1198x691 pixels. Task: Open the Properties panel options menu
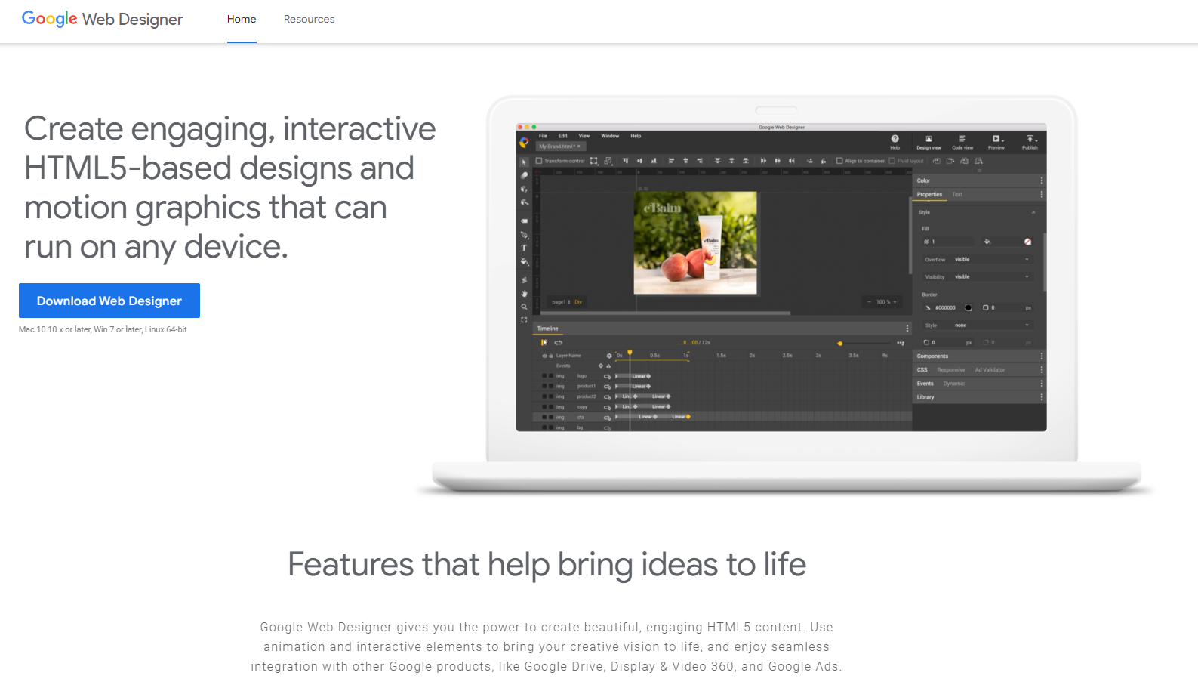[x=1042, y=194]
